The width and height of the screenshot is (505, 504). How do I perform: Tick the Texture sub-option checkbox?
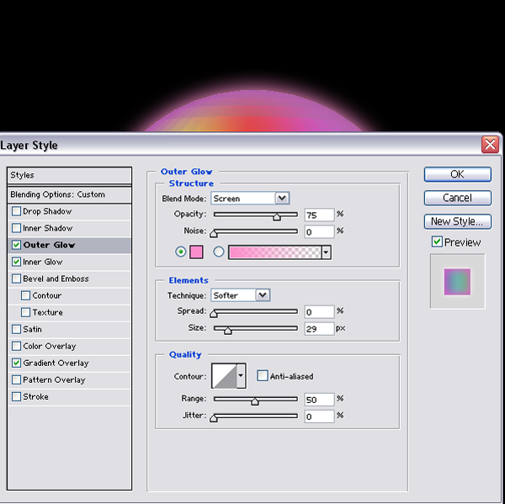click(25, 312)
